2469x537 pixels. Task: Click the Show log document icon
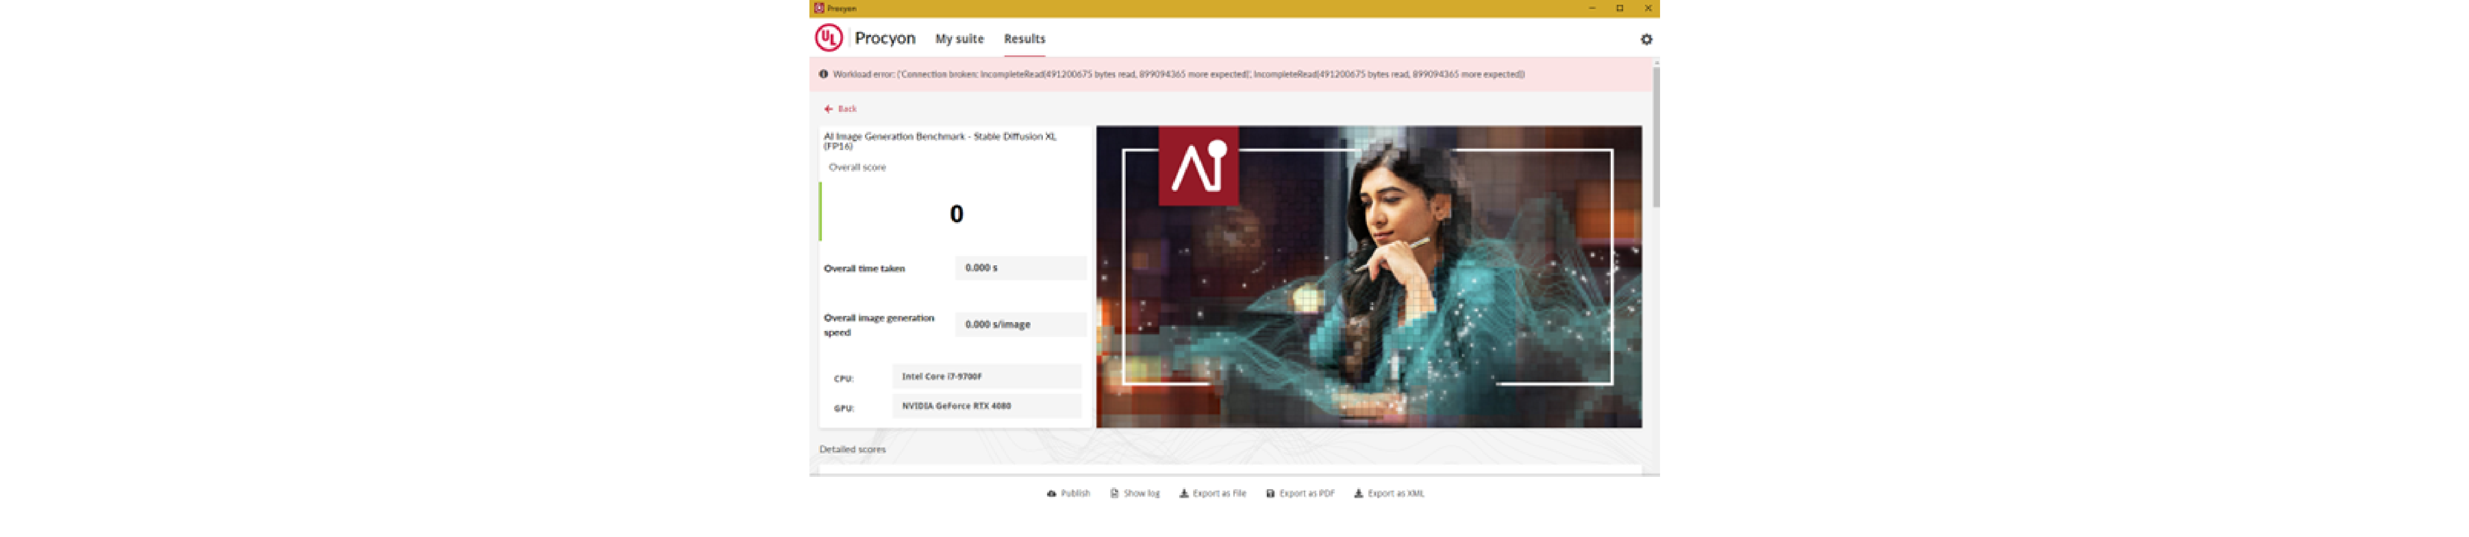(1114, 494)
